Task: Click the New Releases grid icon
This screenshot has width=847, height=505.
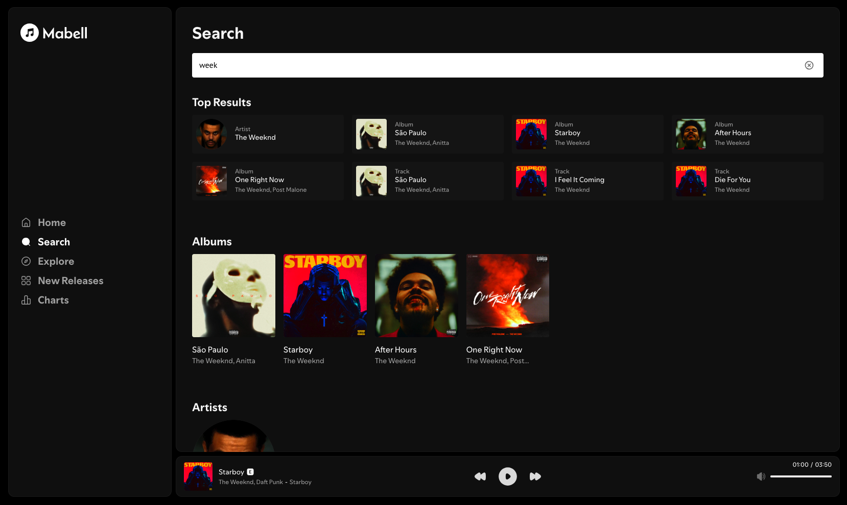Action: point(26,281)
